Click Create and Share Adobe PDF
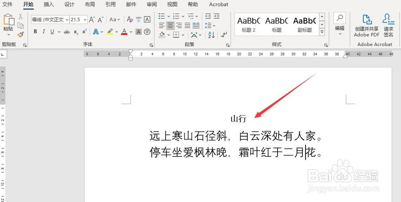This screenshot has width=401, height=202. pos(366,26)
